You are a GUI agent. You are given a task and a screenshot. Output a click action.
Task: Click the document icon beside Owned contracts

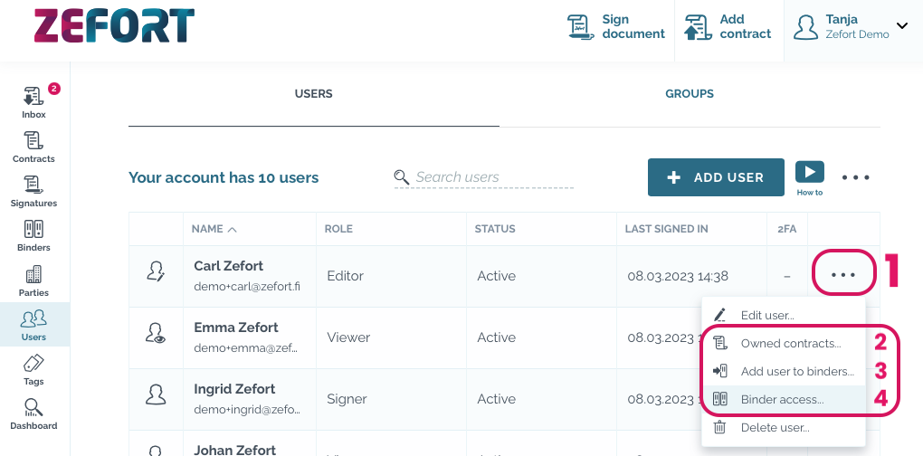click(x=719, y=343)
